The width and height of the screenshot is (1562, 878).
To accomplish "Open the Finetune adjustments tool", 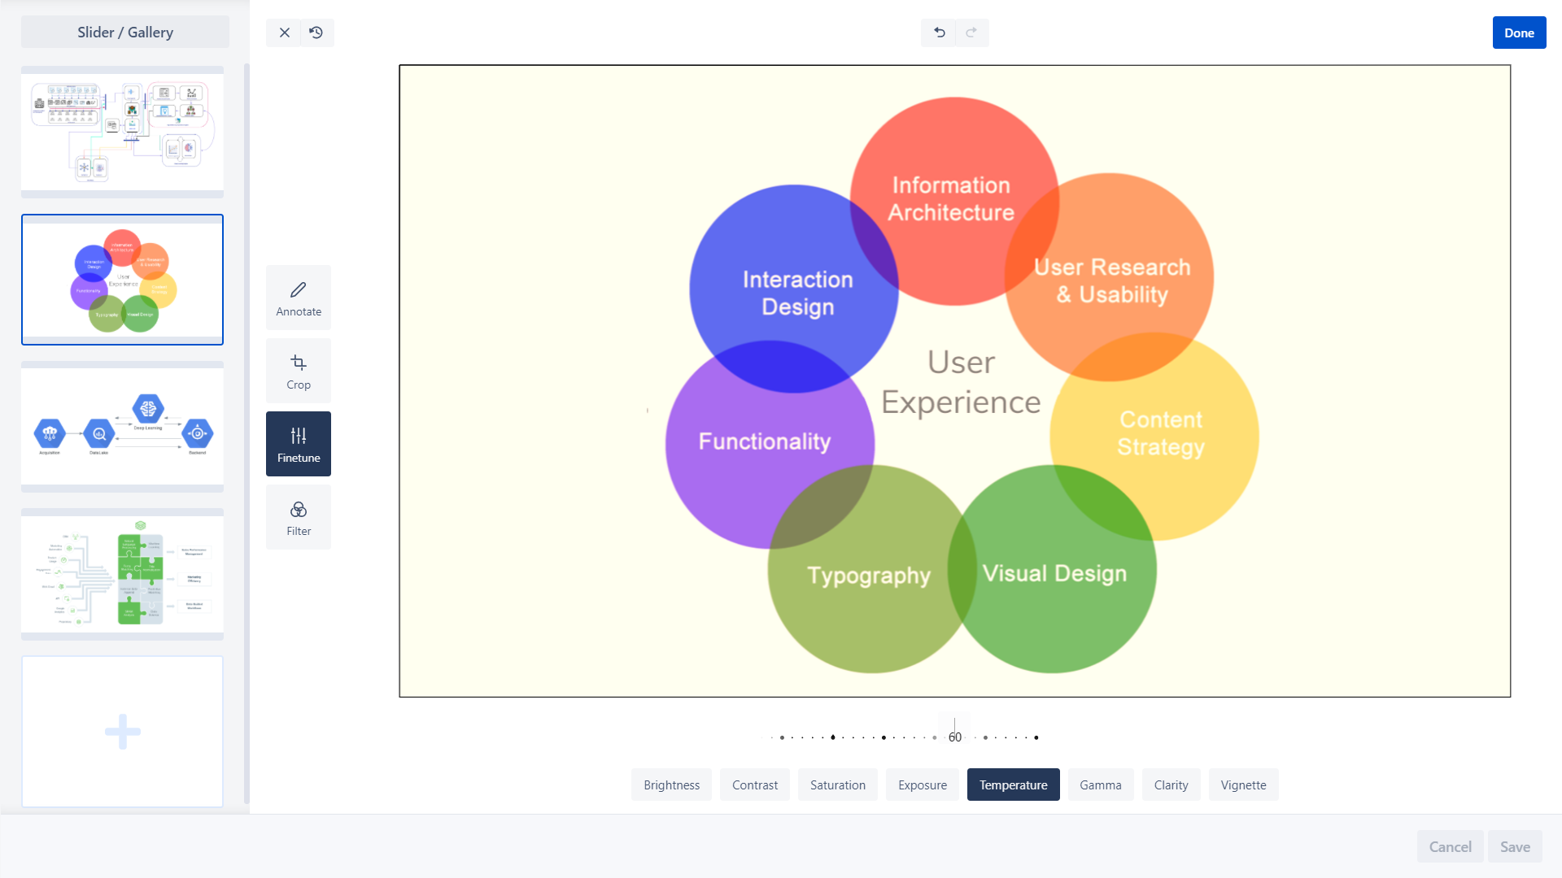I will (x=299, y=444).
